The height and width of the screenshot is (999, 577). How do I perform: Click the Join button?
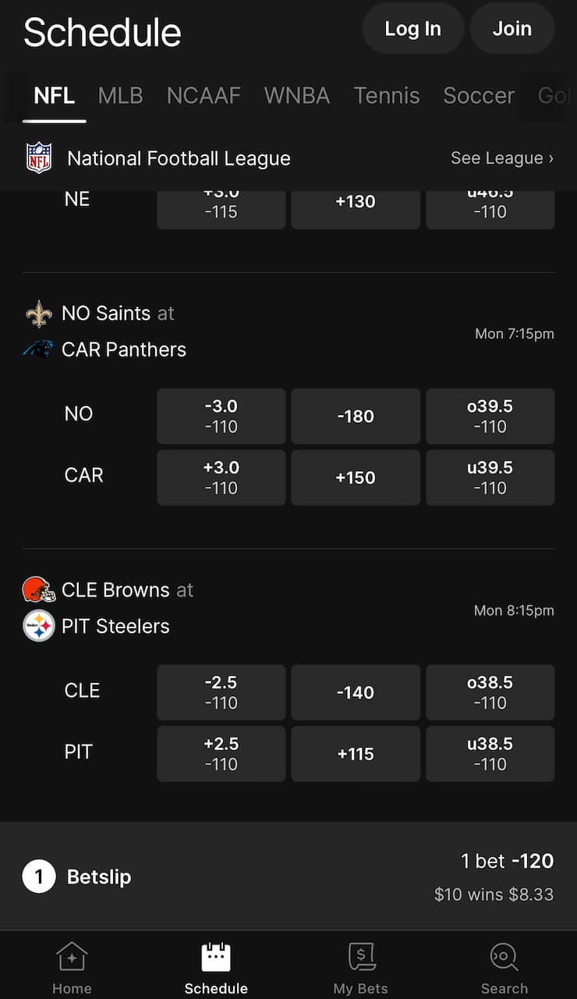(512, 29)
